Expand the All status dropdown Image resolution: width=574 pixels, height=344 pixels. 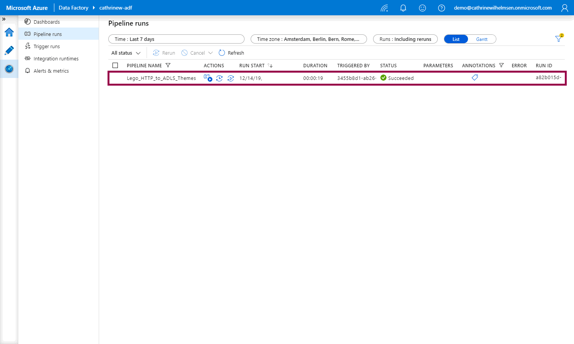126,53
